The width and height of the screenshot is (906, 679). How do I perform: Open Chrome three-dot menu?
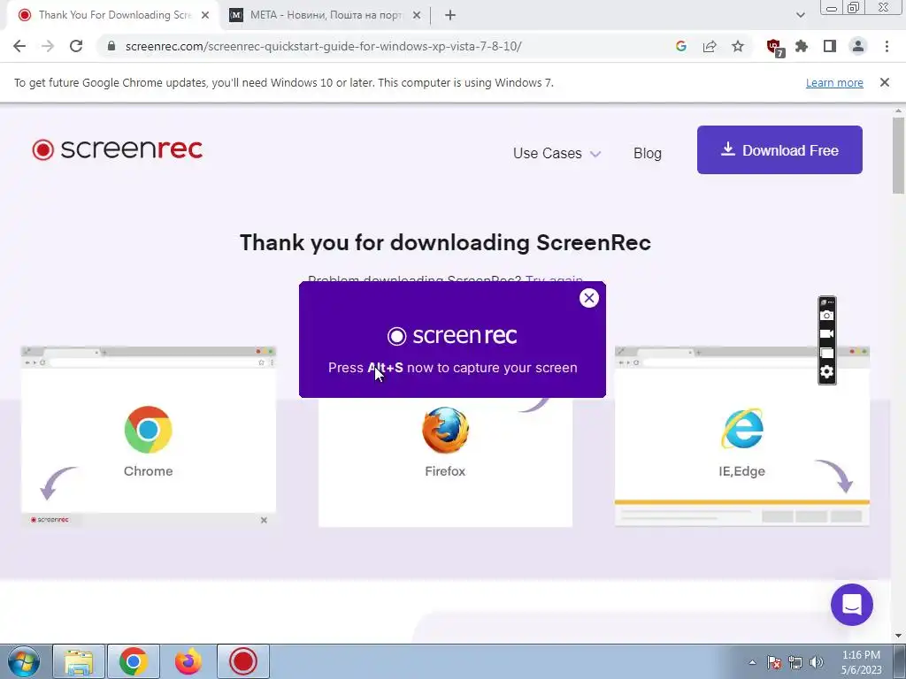click(x=887, y=46)
